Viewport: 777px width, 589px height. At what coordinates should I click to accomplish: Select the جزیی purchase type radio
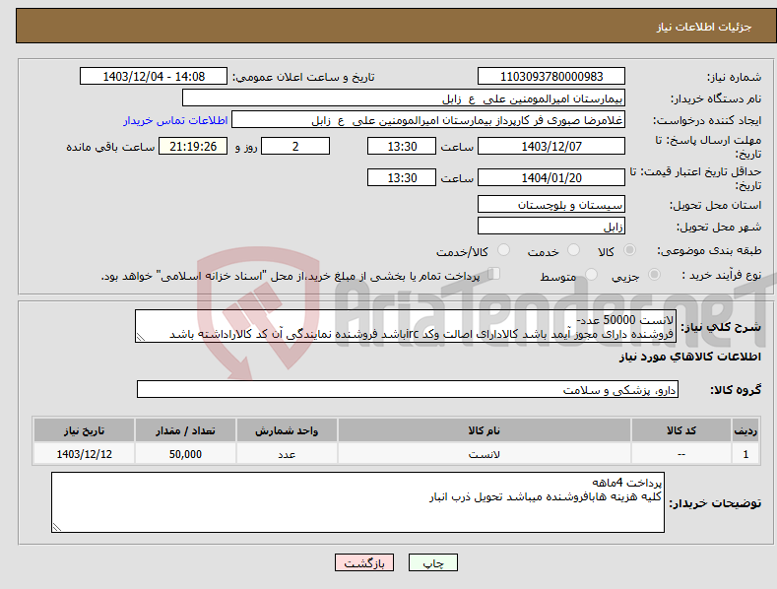(x=654, y=274)
